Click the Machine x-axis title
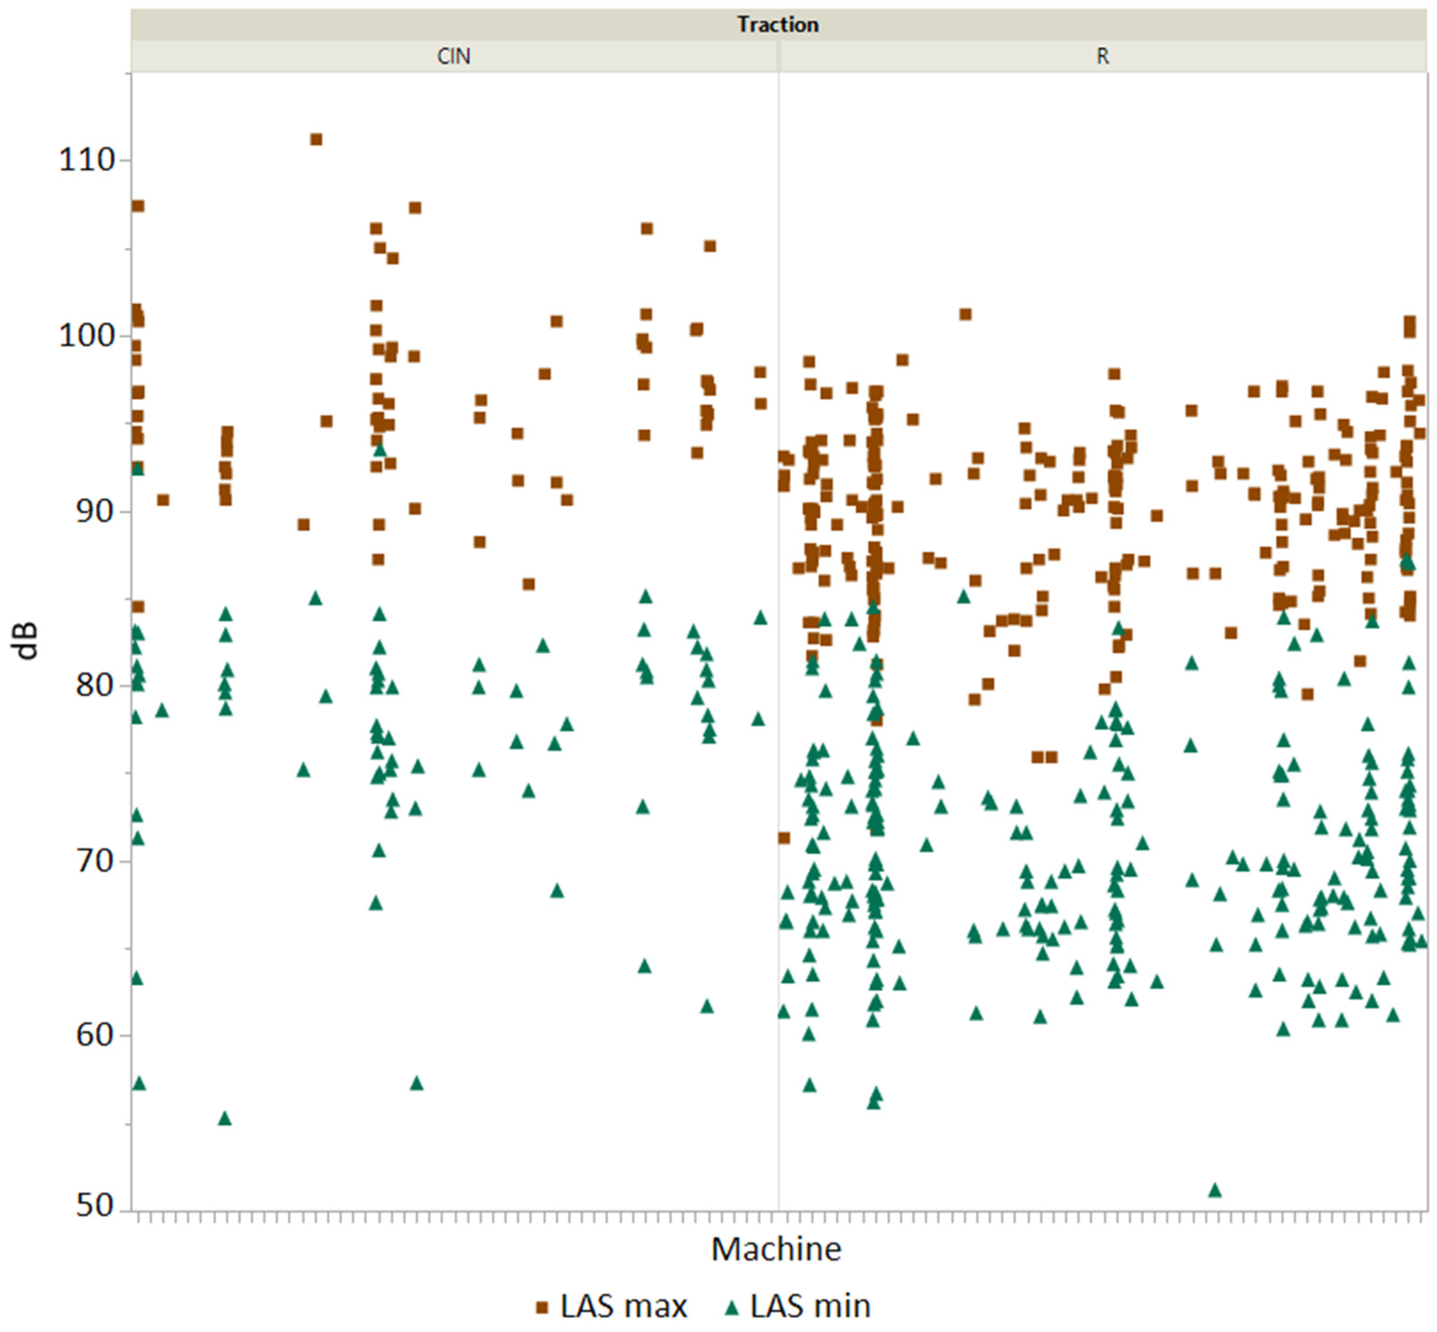This screenshot has width=1437, height=1332. coord(776,1249)
